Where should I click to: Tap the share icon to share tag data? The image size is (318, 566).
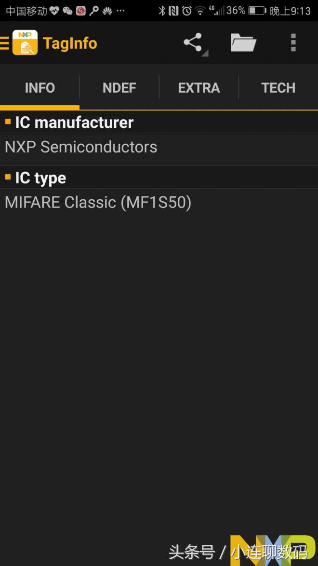pos(192,42)
